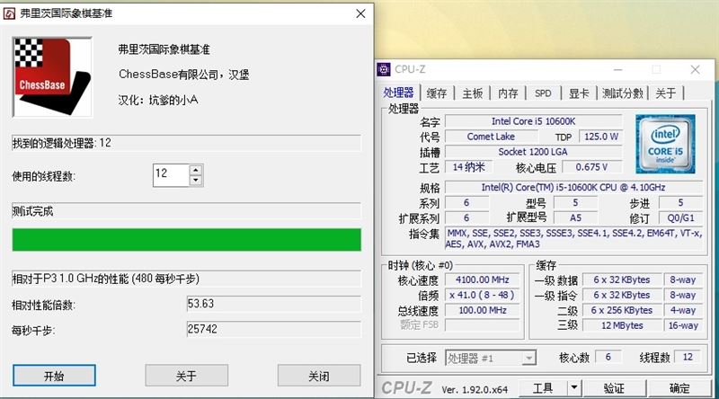Click the ChessBase logo image
Image resolution: width=719 pixels, height=399 pixels.
52,77
